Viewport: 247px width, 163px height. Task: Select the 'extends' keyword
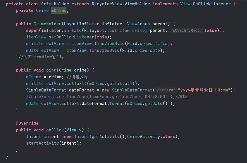pos(80,4)
